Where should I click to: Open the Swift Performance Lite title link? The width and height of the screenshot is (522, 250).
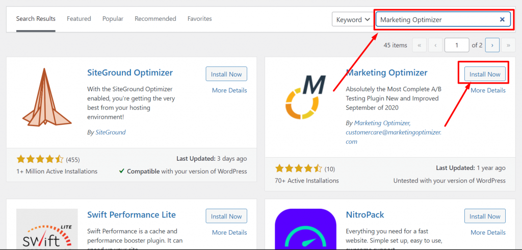pos(131,215)
